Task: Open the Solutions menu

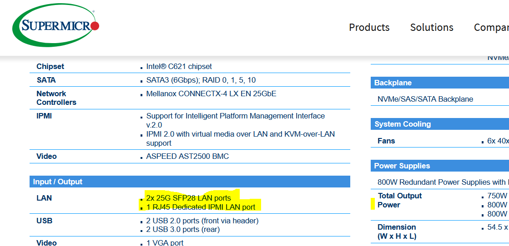Action: tap(431, 27)
